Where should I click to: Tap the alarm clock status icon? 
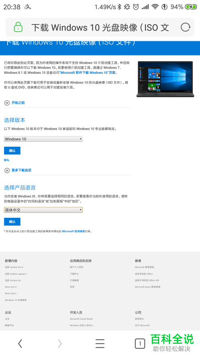[136, 7]
